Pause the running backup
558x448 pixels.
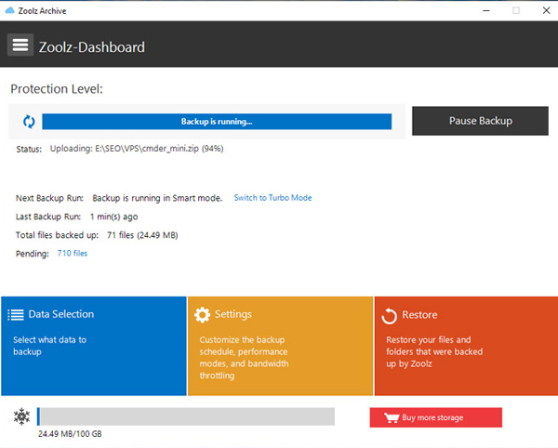pos(480,121)
